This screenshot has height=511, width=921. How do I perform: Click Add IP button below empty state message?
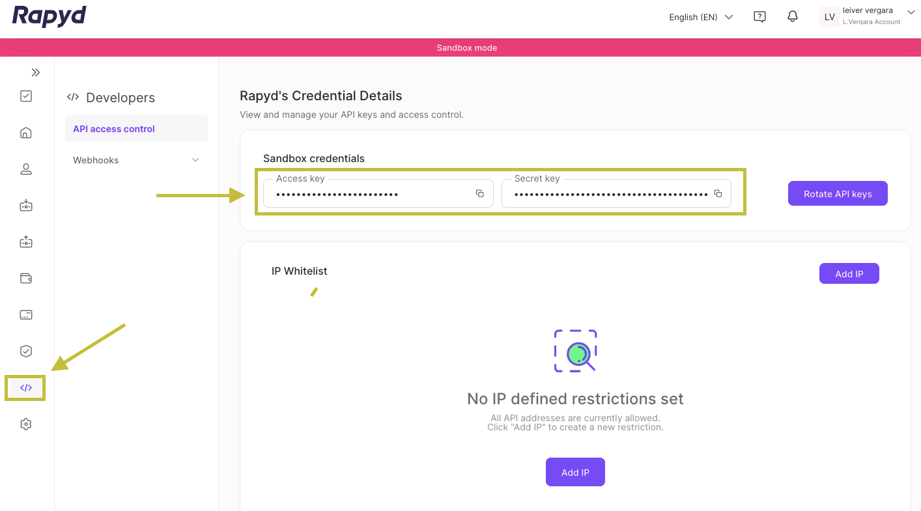[575, 472]
